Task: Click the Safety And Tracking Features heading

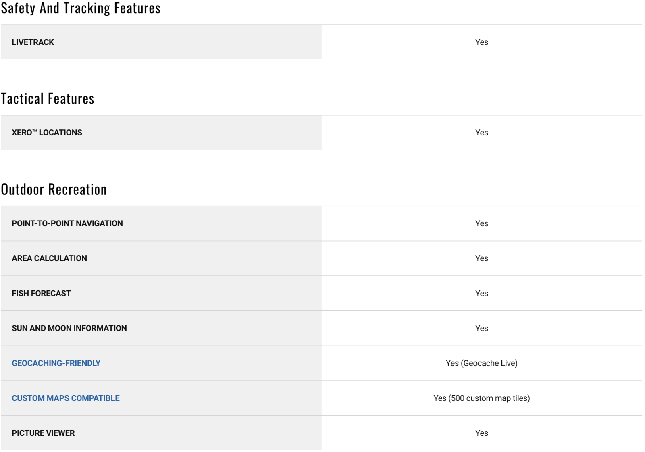Action: 81,8
